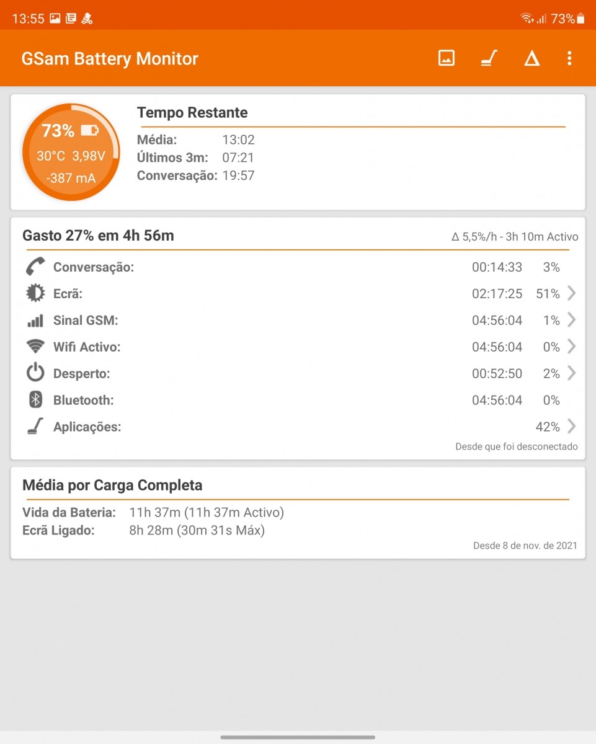Tap the Desperto power icon
This screenshot has height=744, width=596.
coord(35,373)
